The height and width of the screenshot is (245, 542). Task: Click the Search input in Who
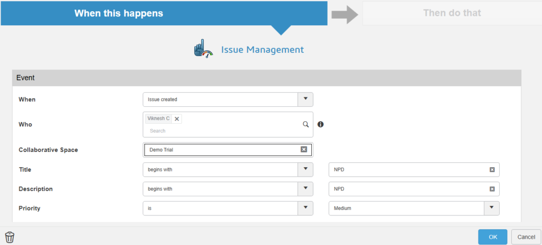pos(221,131)
